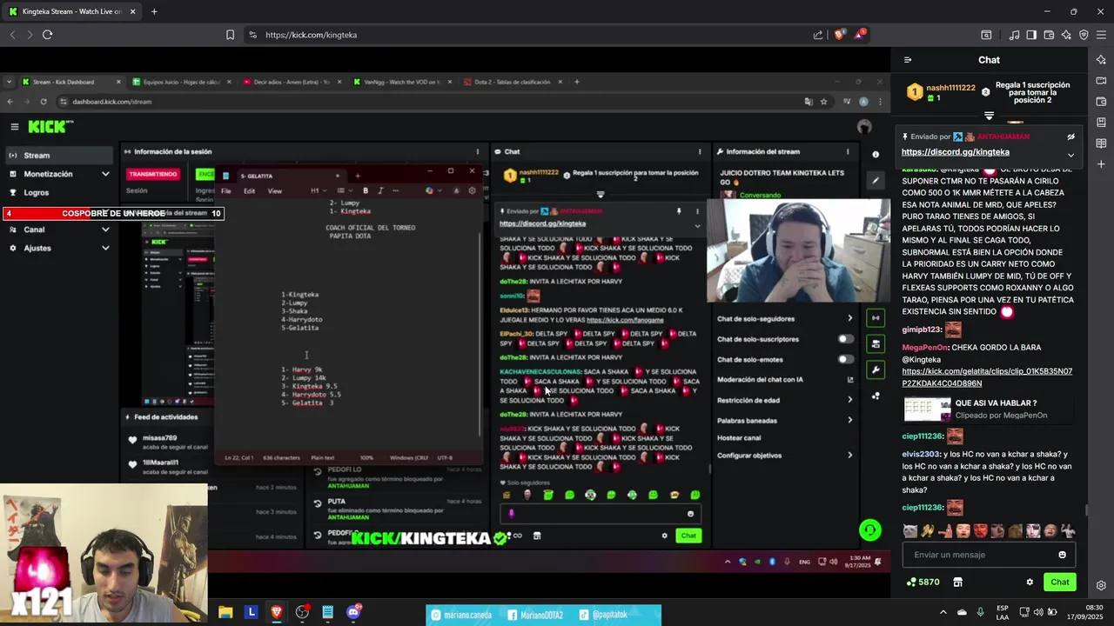This screenshot has height=626, width=1114.
Task: Click Brave VPN shield toolbar icon
Action: pyautogui.click(x=1084, y=35)
